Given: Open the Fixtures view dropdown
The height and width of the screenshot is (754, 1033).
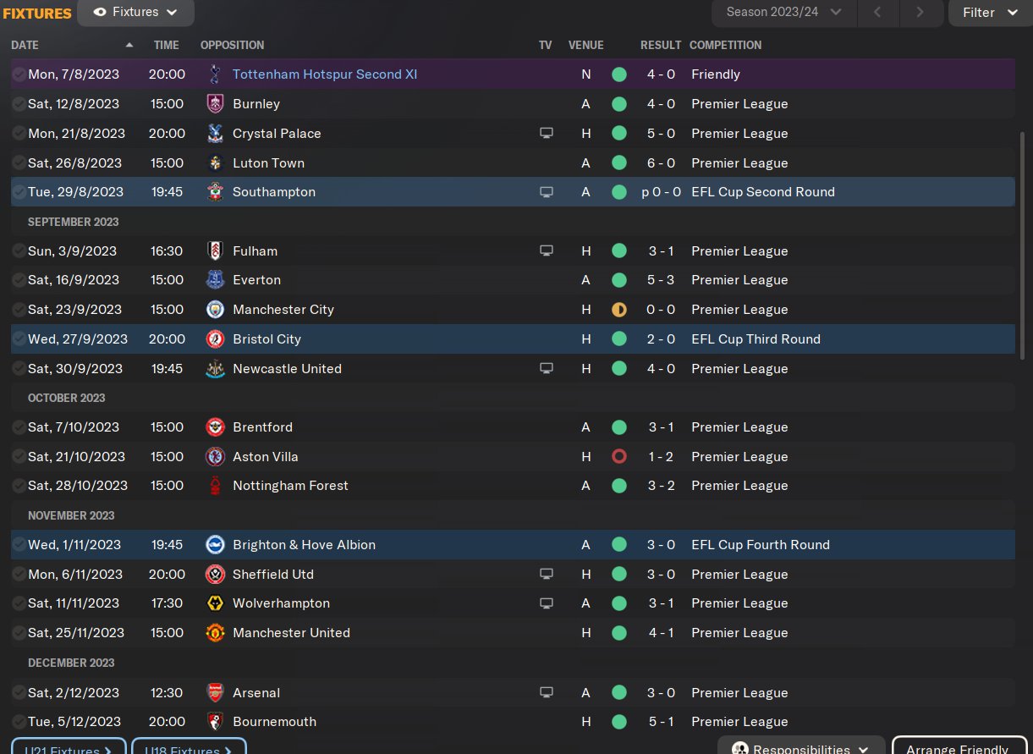Looking at the screenshot, I should 135,13.
